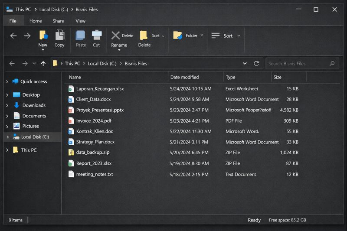Image resolution: width=347 pixels, height=231 pixels.
Task: Expand the Quick access tree node
Action: (7, 81)
